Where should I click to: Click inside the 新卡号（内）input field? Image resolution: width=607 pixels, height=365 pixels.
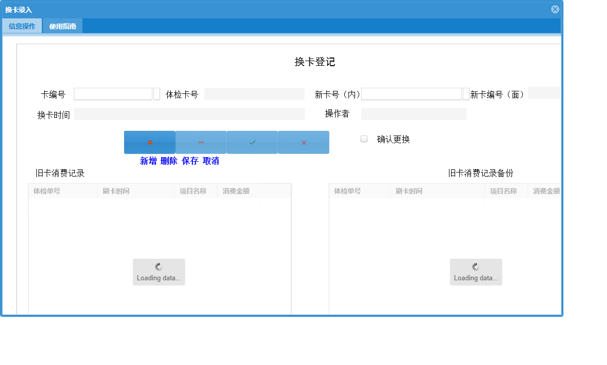point(410,93)
